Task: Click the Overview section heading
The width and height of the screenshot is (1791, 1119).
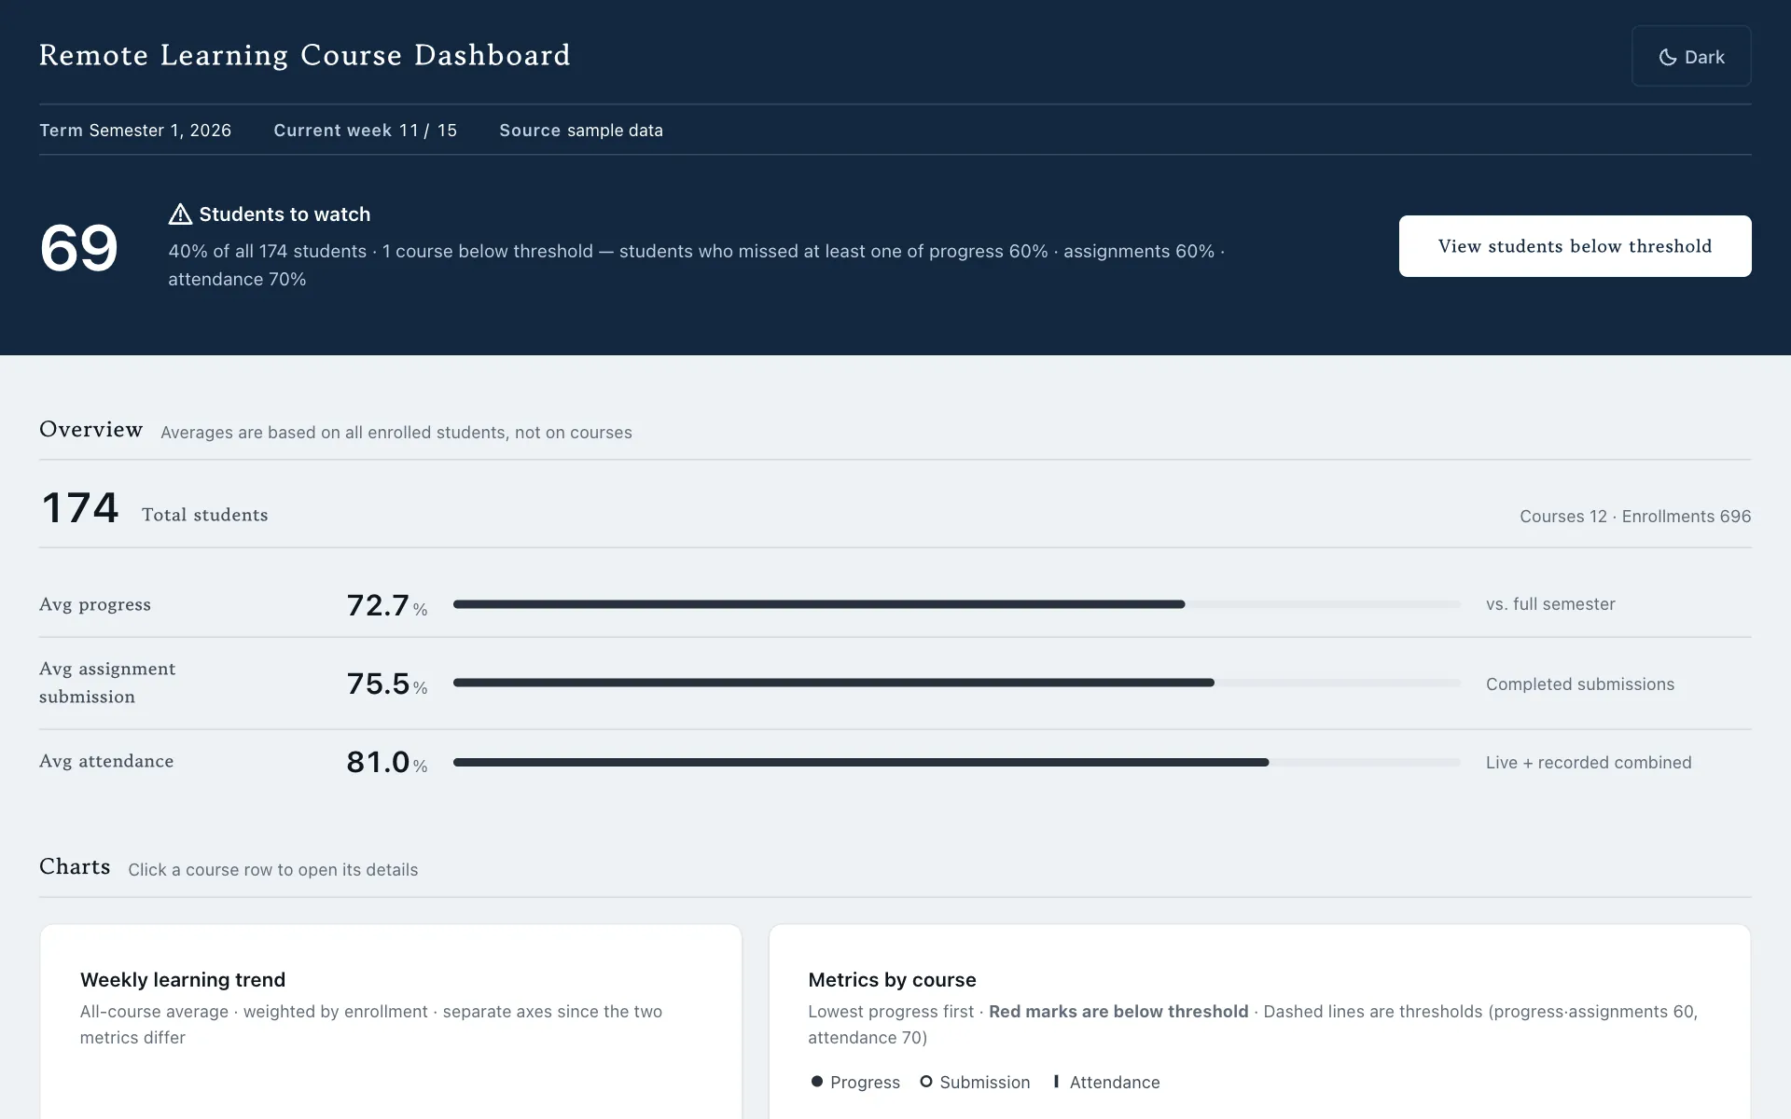Action: coord(90,429)
